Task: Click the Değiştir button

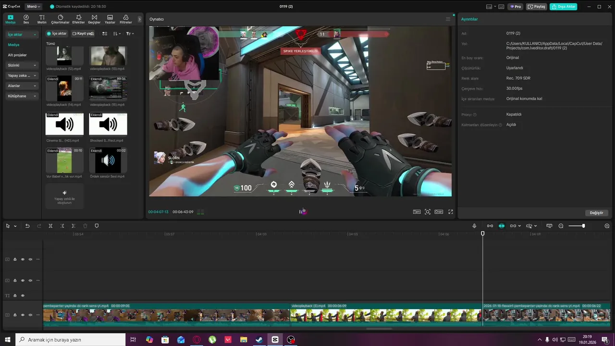Action: click(596, 213)
